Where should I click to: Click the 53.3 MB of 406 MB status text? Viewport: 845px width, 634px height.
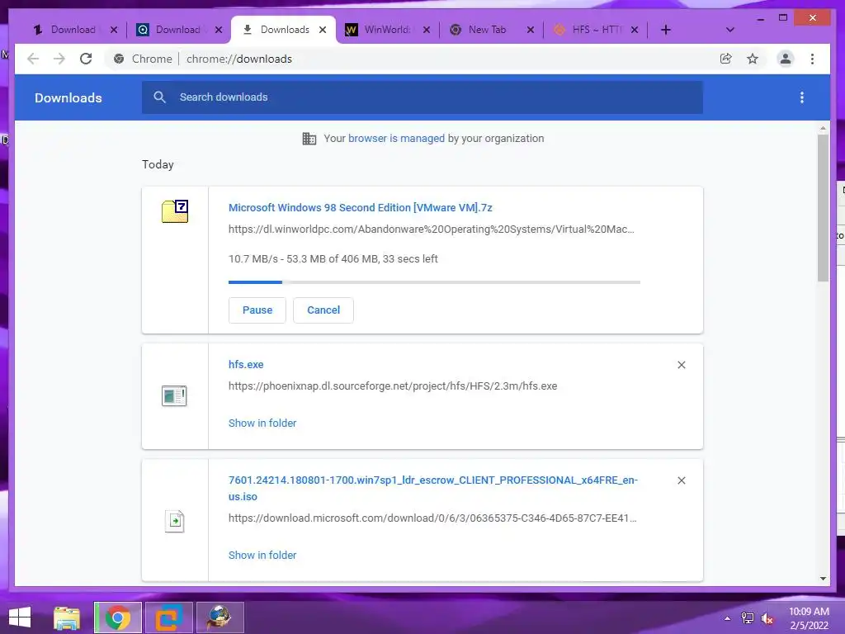[x=333, y=258]
